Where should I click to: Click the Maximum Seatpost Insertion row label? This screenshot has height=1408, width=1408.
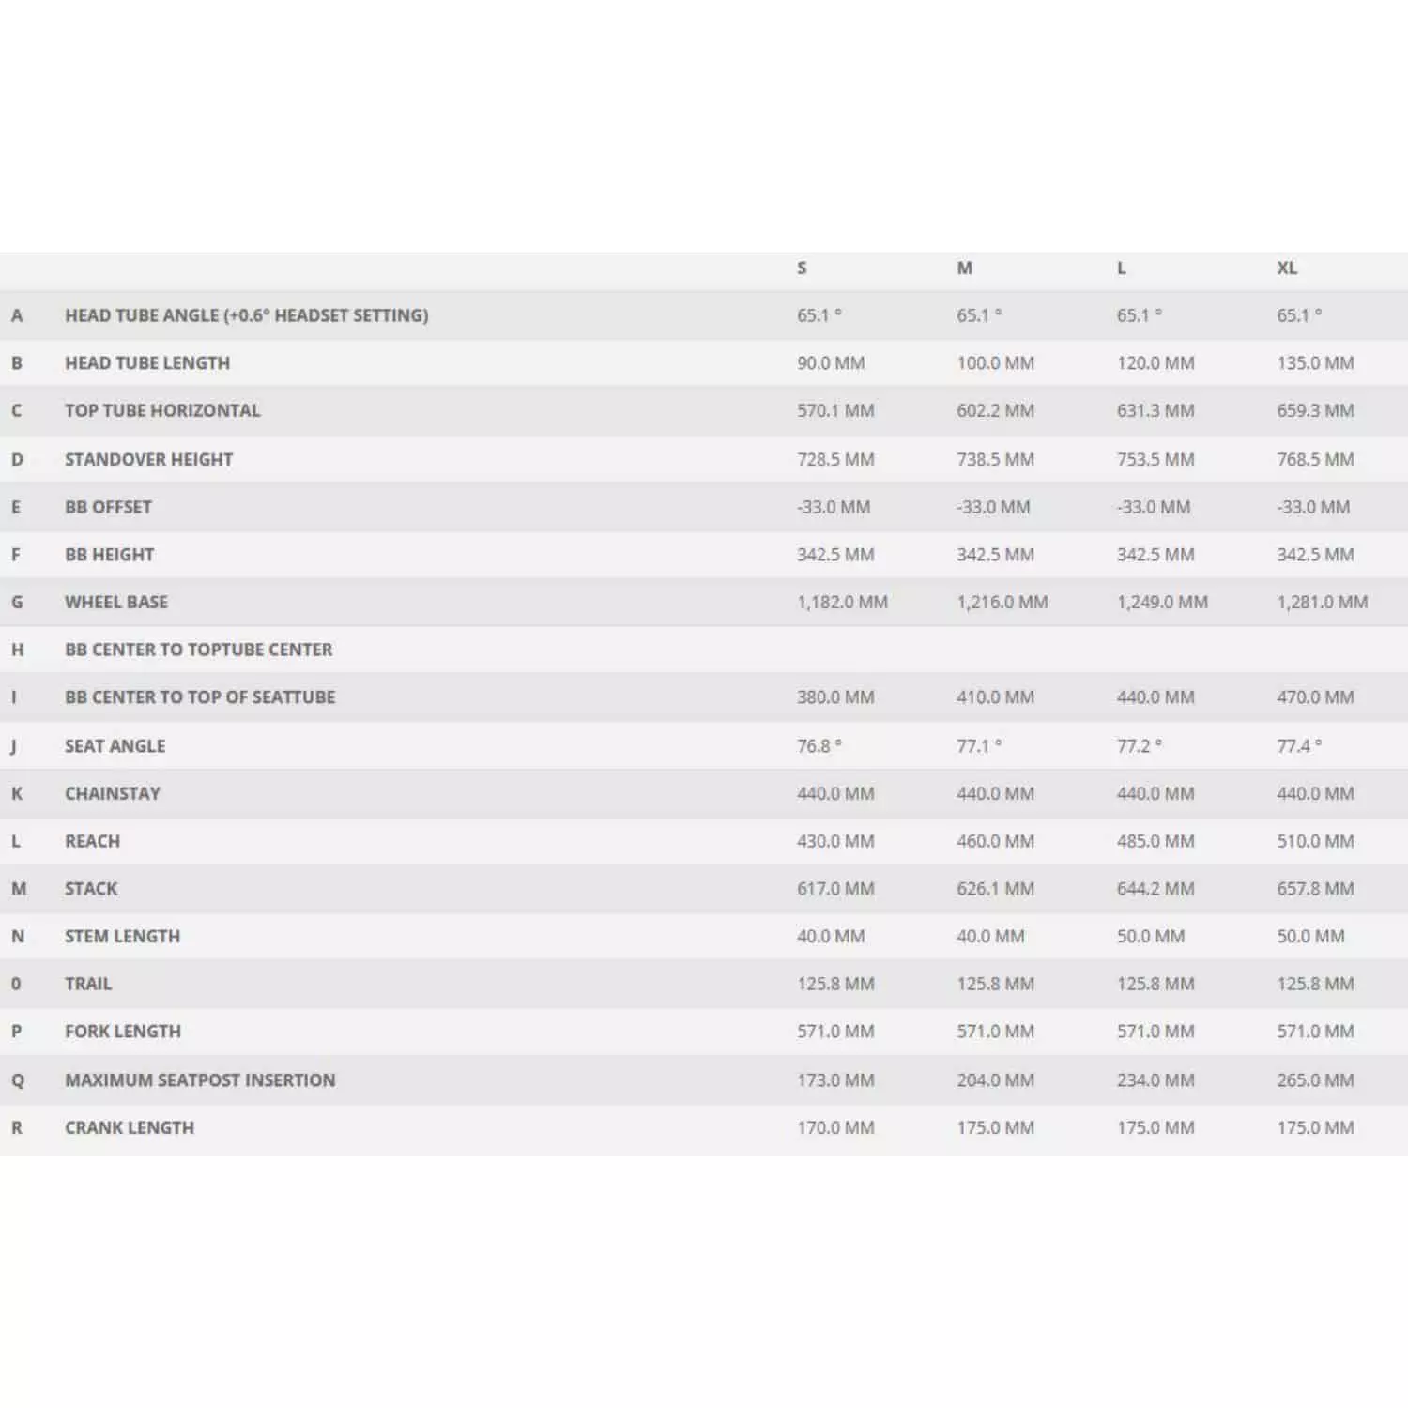(200, 1080)
